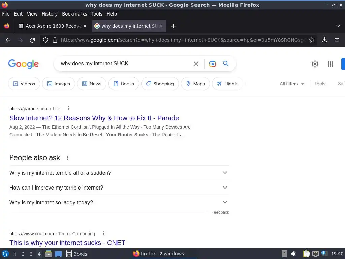
Task: Switch to workspace 1
Action: coord(15,254)
